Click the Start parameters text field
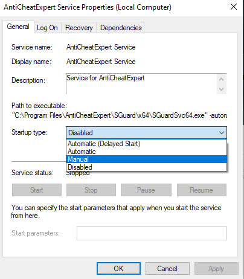The height and width of the screenshot is (279, 244). click(152, 233)
